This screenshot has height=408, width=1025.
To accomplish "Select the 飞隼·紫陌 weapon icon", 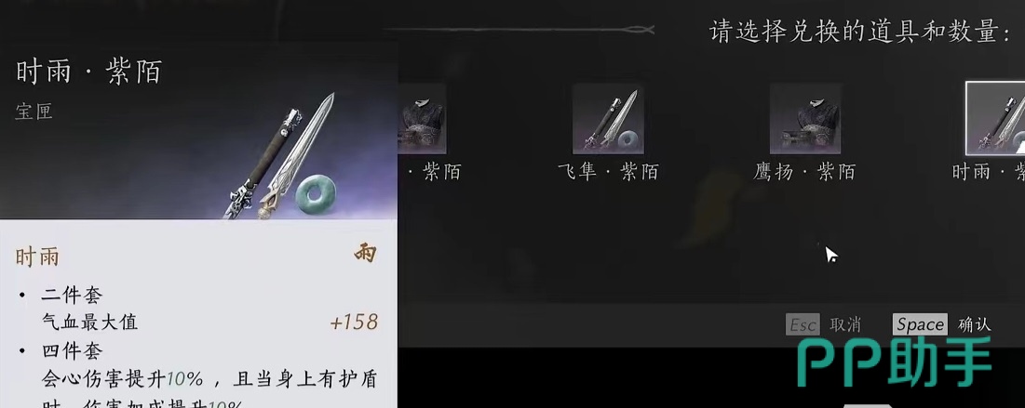I will click(x=608, y=118).
